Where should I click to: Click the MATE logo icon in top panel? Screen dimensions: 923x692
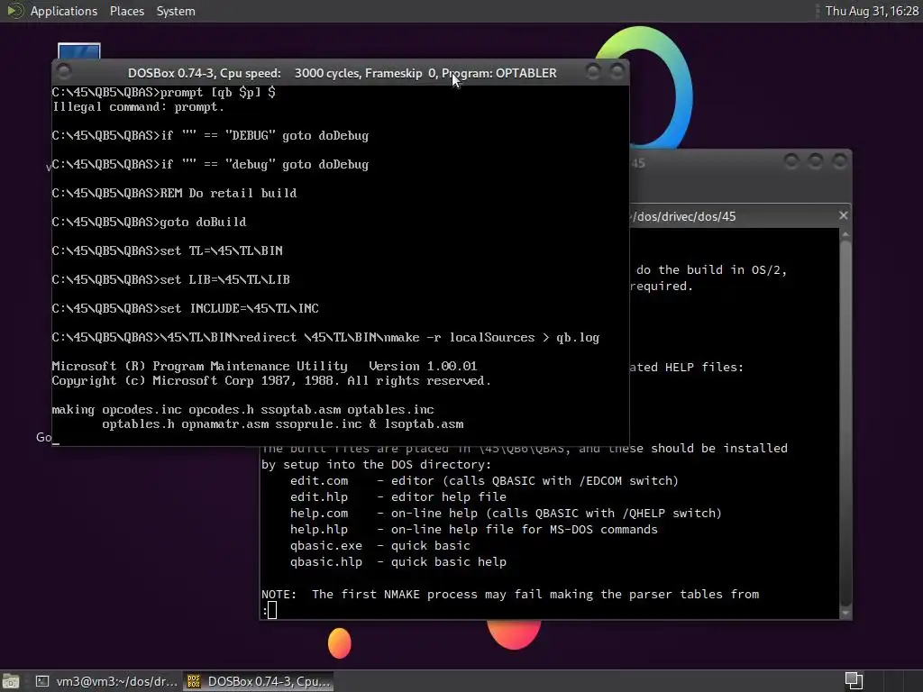pyautogui.click(x=14, y=11)
